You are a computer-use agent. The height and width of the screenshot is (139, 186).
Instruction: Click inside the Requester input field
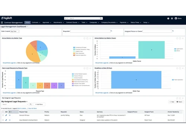pyautogui.click(x=90, y=31)
